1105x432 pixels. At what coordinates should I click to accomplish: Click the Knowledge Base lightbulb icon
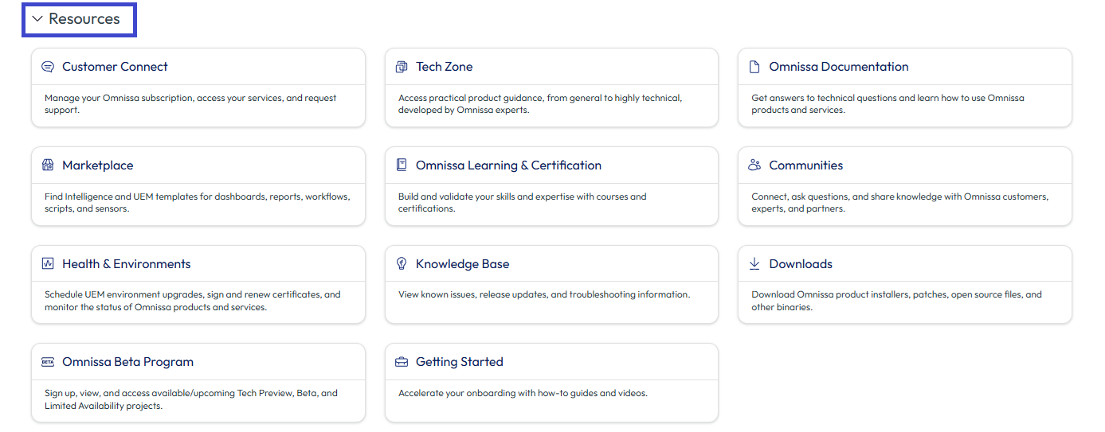coord(402,263)
